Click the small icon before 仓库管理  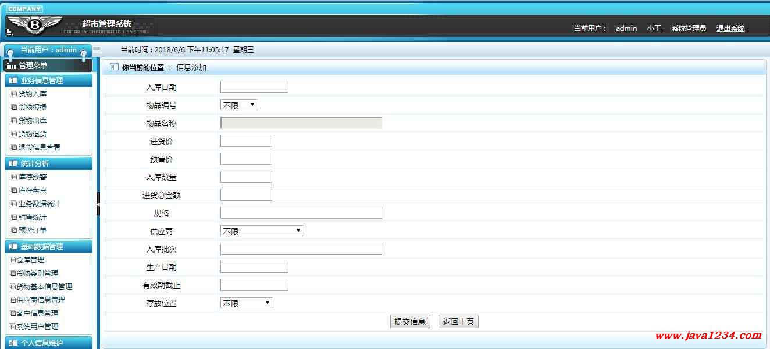[13, 260]
